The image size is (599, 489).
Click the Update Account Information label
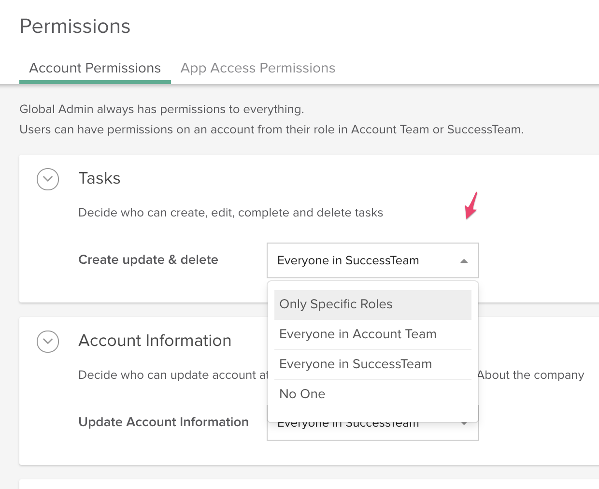click(164, 422)
